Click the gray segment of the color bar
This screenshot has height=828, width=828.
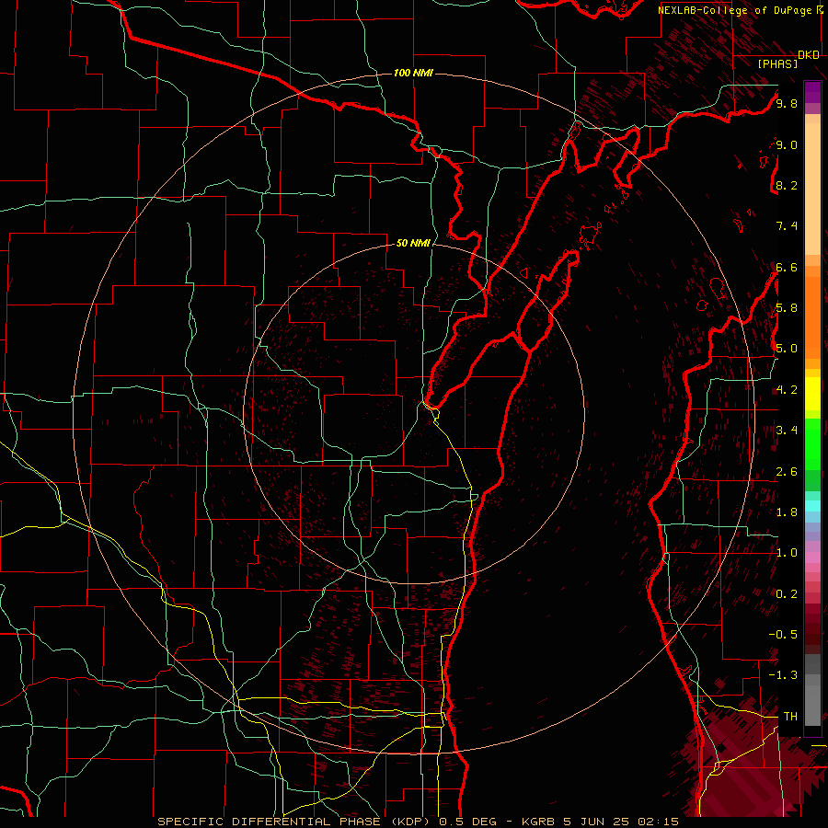(812, 690)
